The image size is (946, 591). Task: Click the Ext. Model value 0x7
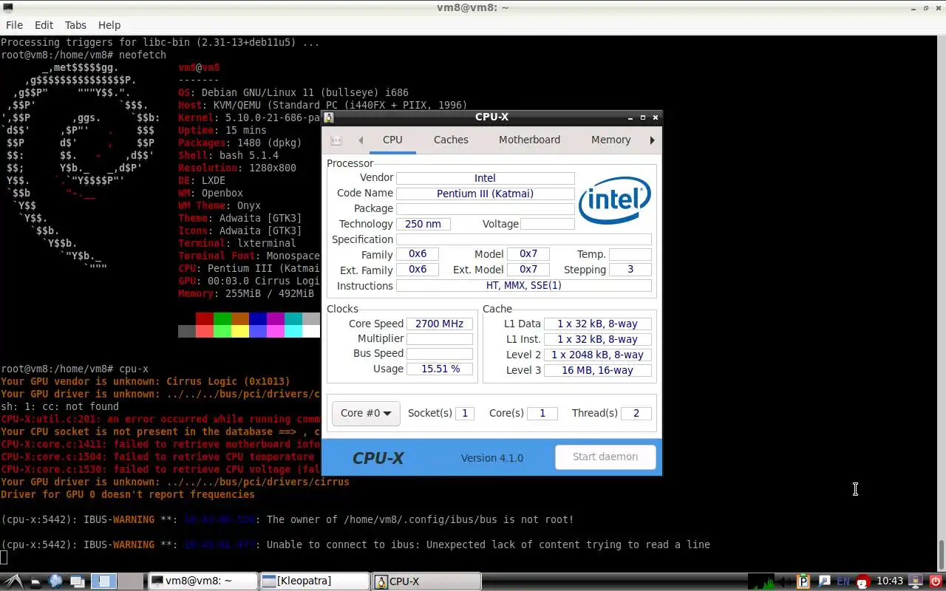click(528, 270)
